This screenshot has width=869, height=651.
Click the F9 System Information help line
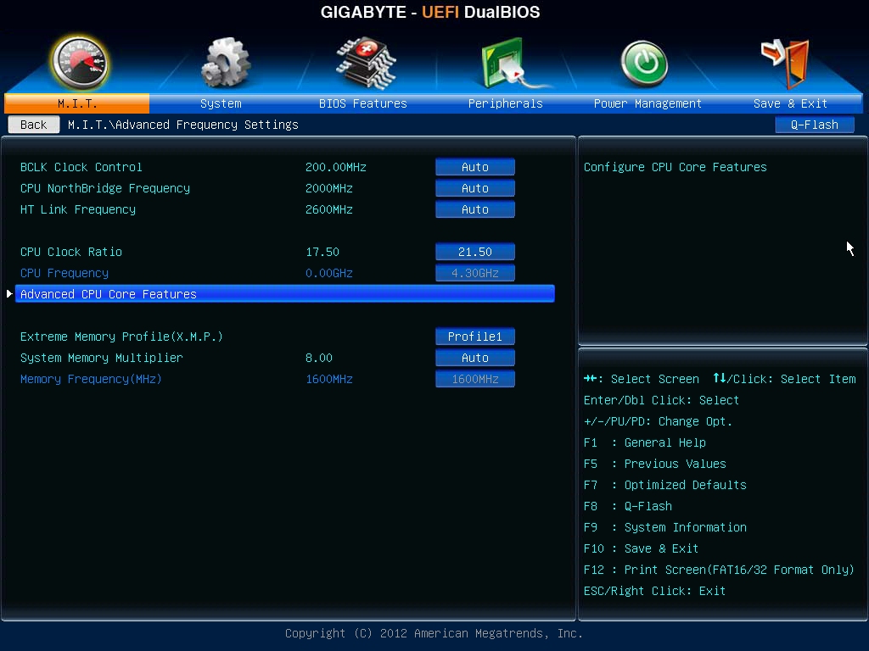click(665, 527)
